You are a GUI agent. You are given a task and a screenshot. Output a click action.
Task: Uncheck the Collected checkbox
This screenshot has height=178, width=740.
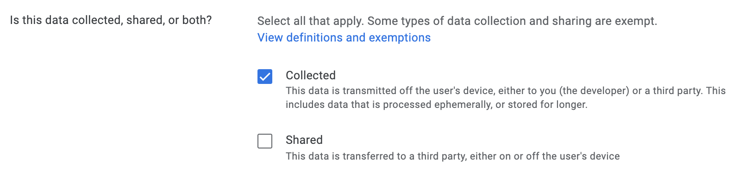(x=265, y=76)
